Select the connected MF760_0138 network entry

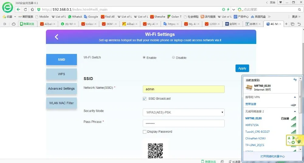(271, 118)
